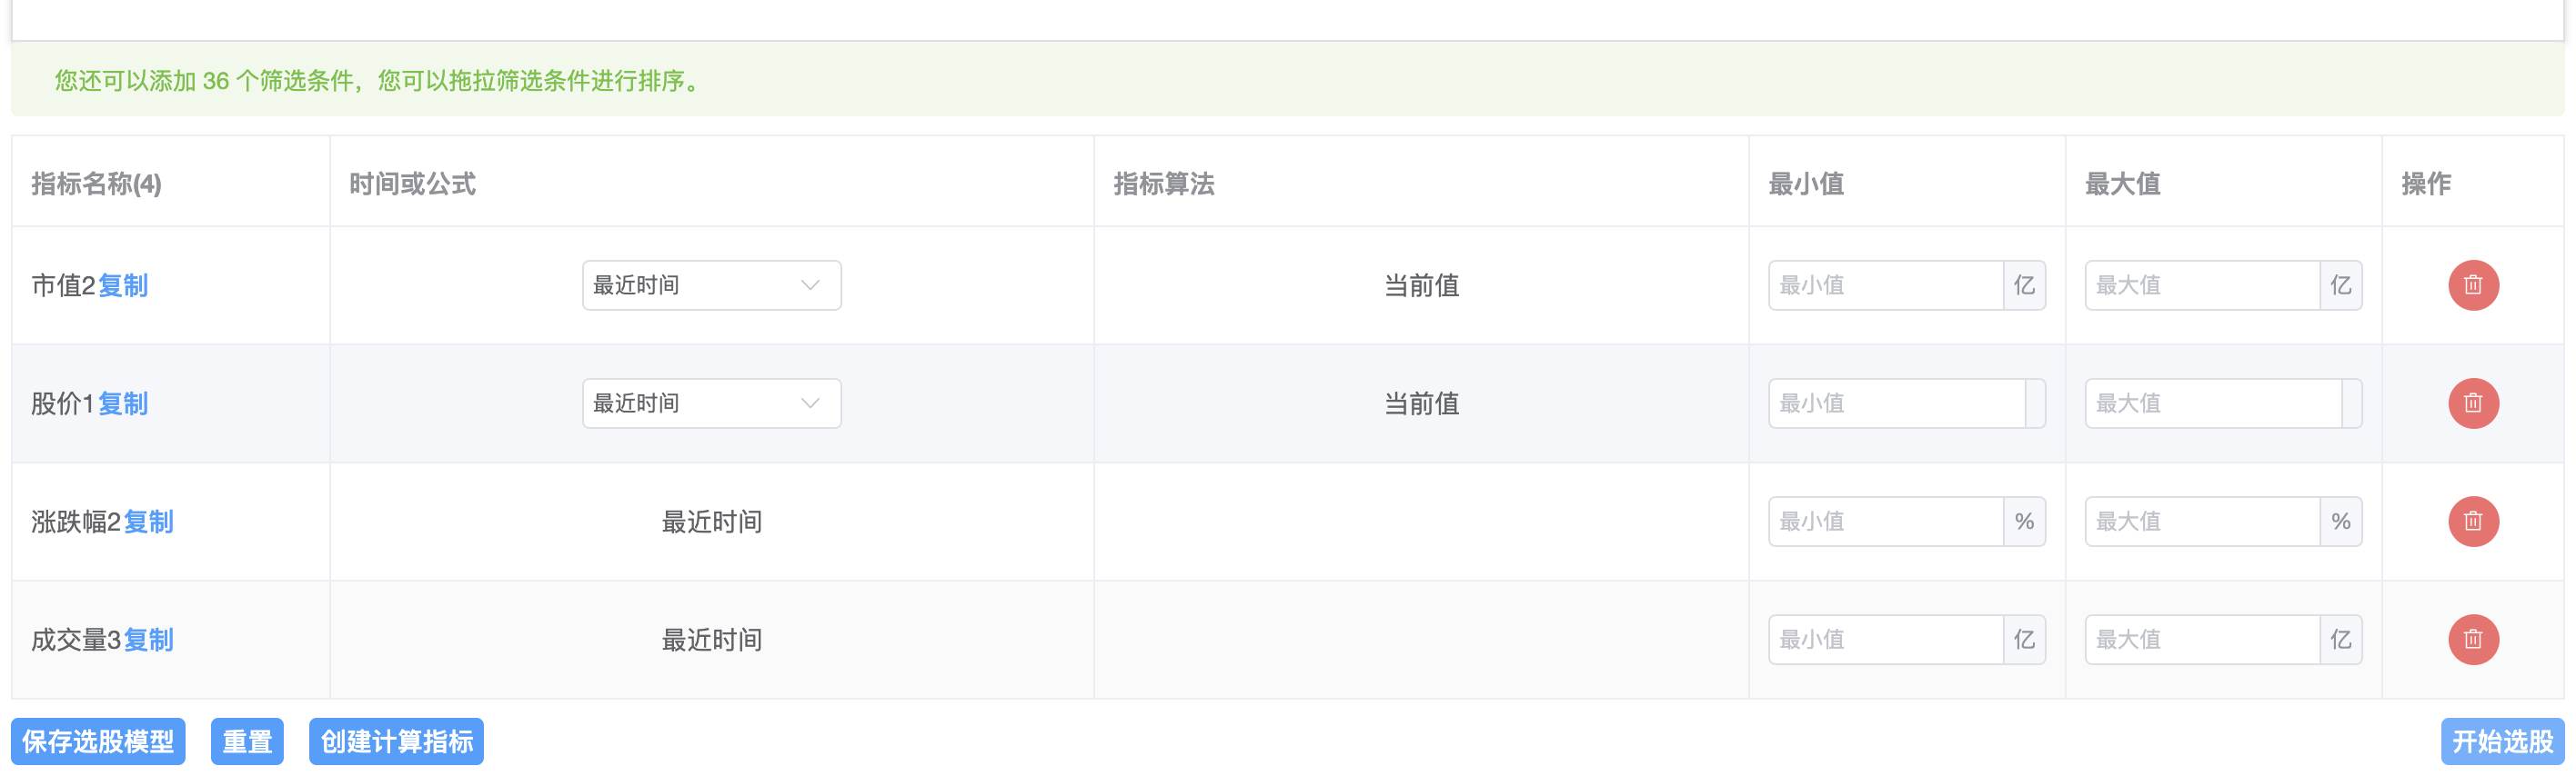Open the 最近时间 dropdown for 股价1

tap(712, 403)
